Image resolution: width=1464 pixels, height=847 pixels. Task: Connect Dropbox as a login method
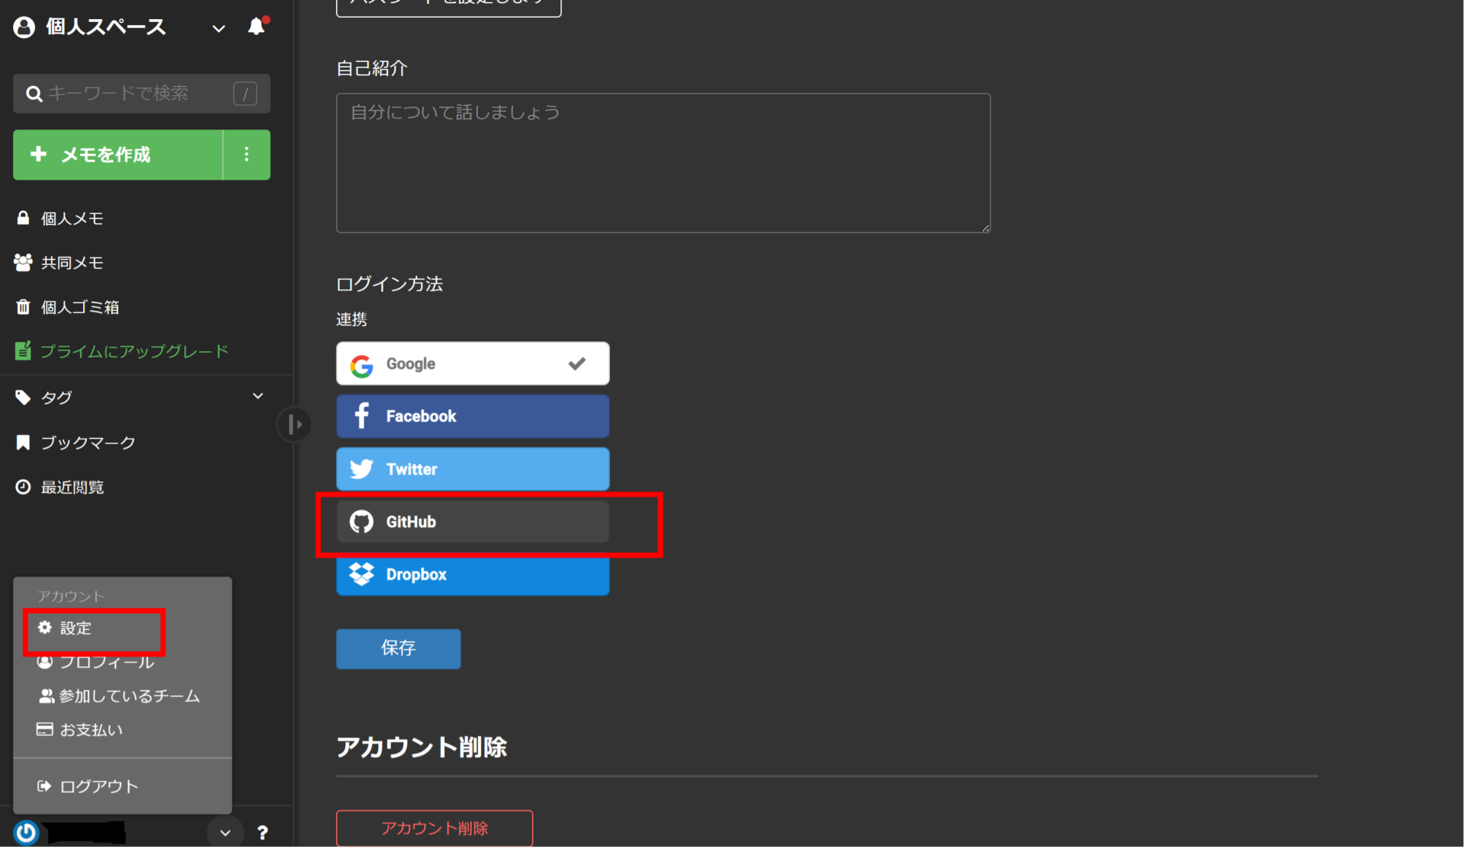pyautogui.click(x=472, y=574)
